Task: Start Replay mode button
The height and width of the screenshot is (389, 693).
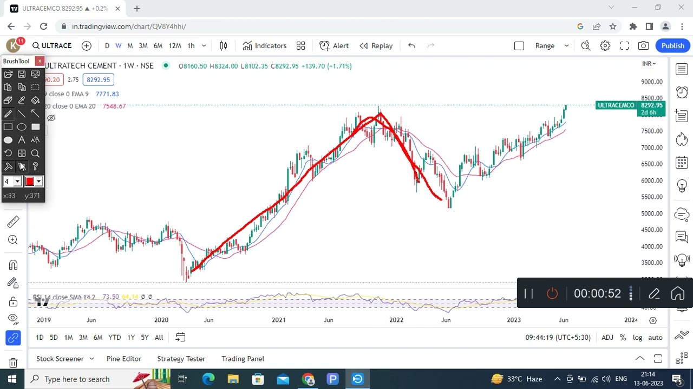Action: 376,46
